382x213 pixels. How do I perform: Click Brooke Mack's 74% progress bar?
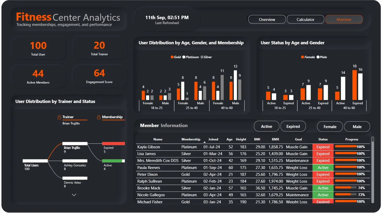(346, 188)
